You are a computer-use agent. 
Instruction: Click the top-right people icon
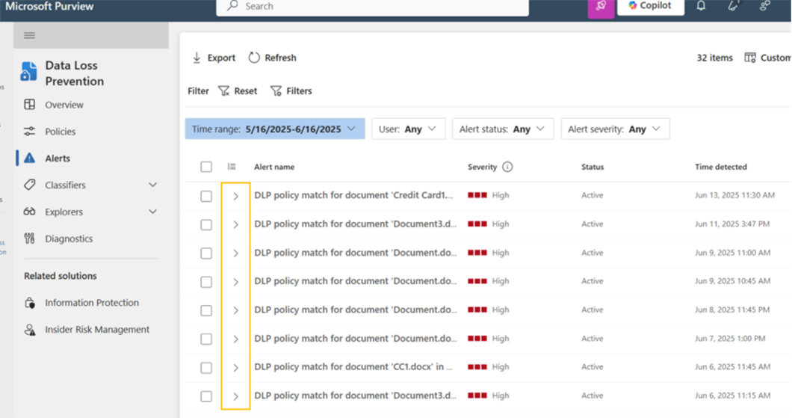point(764,5)
